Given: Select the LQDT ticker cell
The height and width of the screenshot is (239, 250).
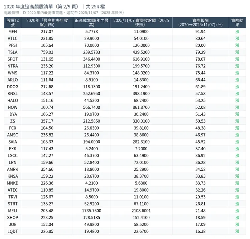Looking at the screenshot, I should 12,231.
